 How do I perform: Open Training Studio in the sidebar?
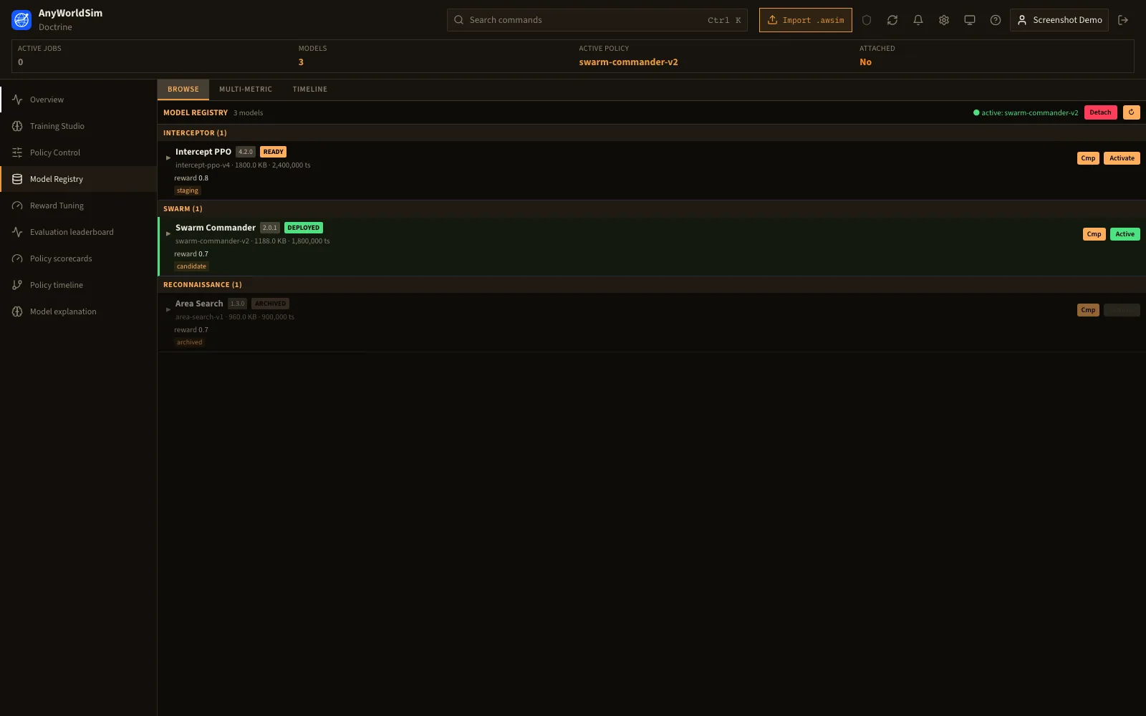pyautogui.click(x=79, y=126)
